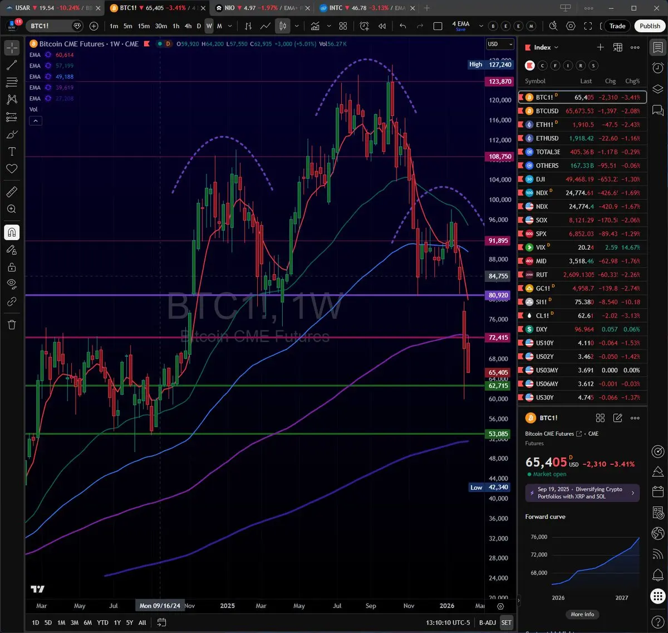Click the 13:10:10 UTC-5 clock
The image size is (668, 633).
point(448,622)
